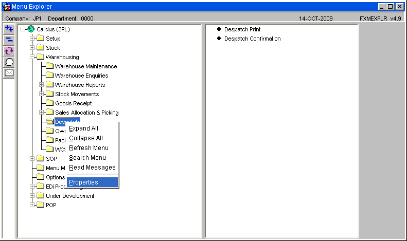
Task: Click the Sales Allocation & Picking folder icon
Action: coord(49,113)
